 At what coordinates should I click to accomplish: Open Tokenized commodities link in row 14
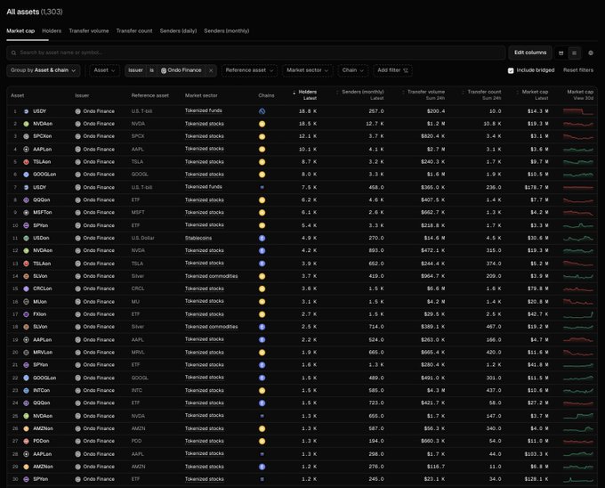(x=212, y=276)
